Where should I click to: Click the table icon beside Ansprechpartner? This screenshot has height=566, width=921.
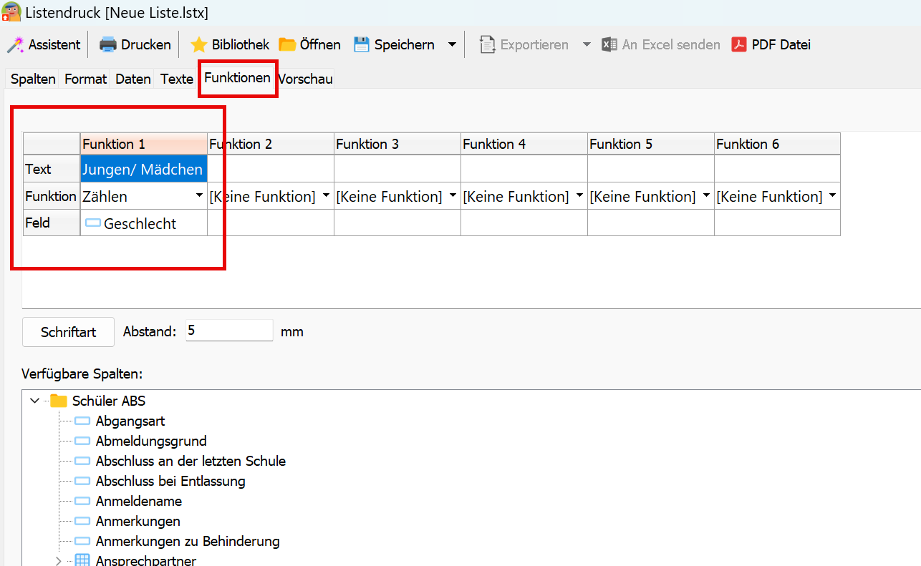[82, 560]
